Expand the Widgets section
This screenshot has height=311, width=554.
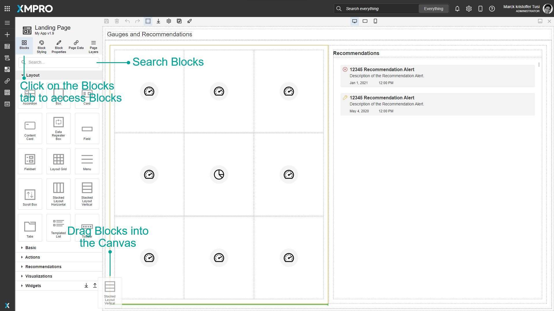[x=33, y=285]
